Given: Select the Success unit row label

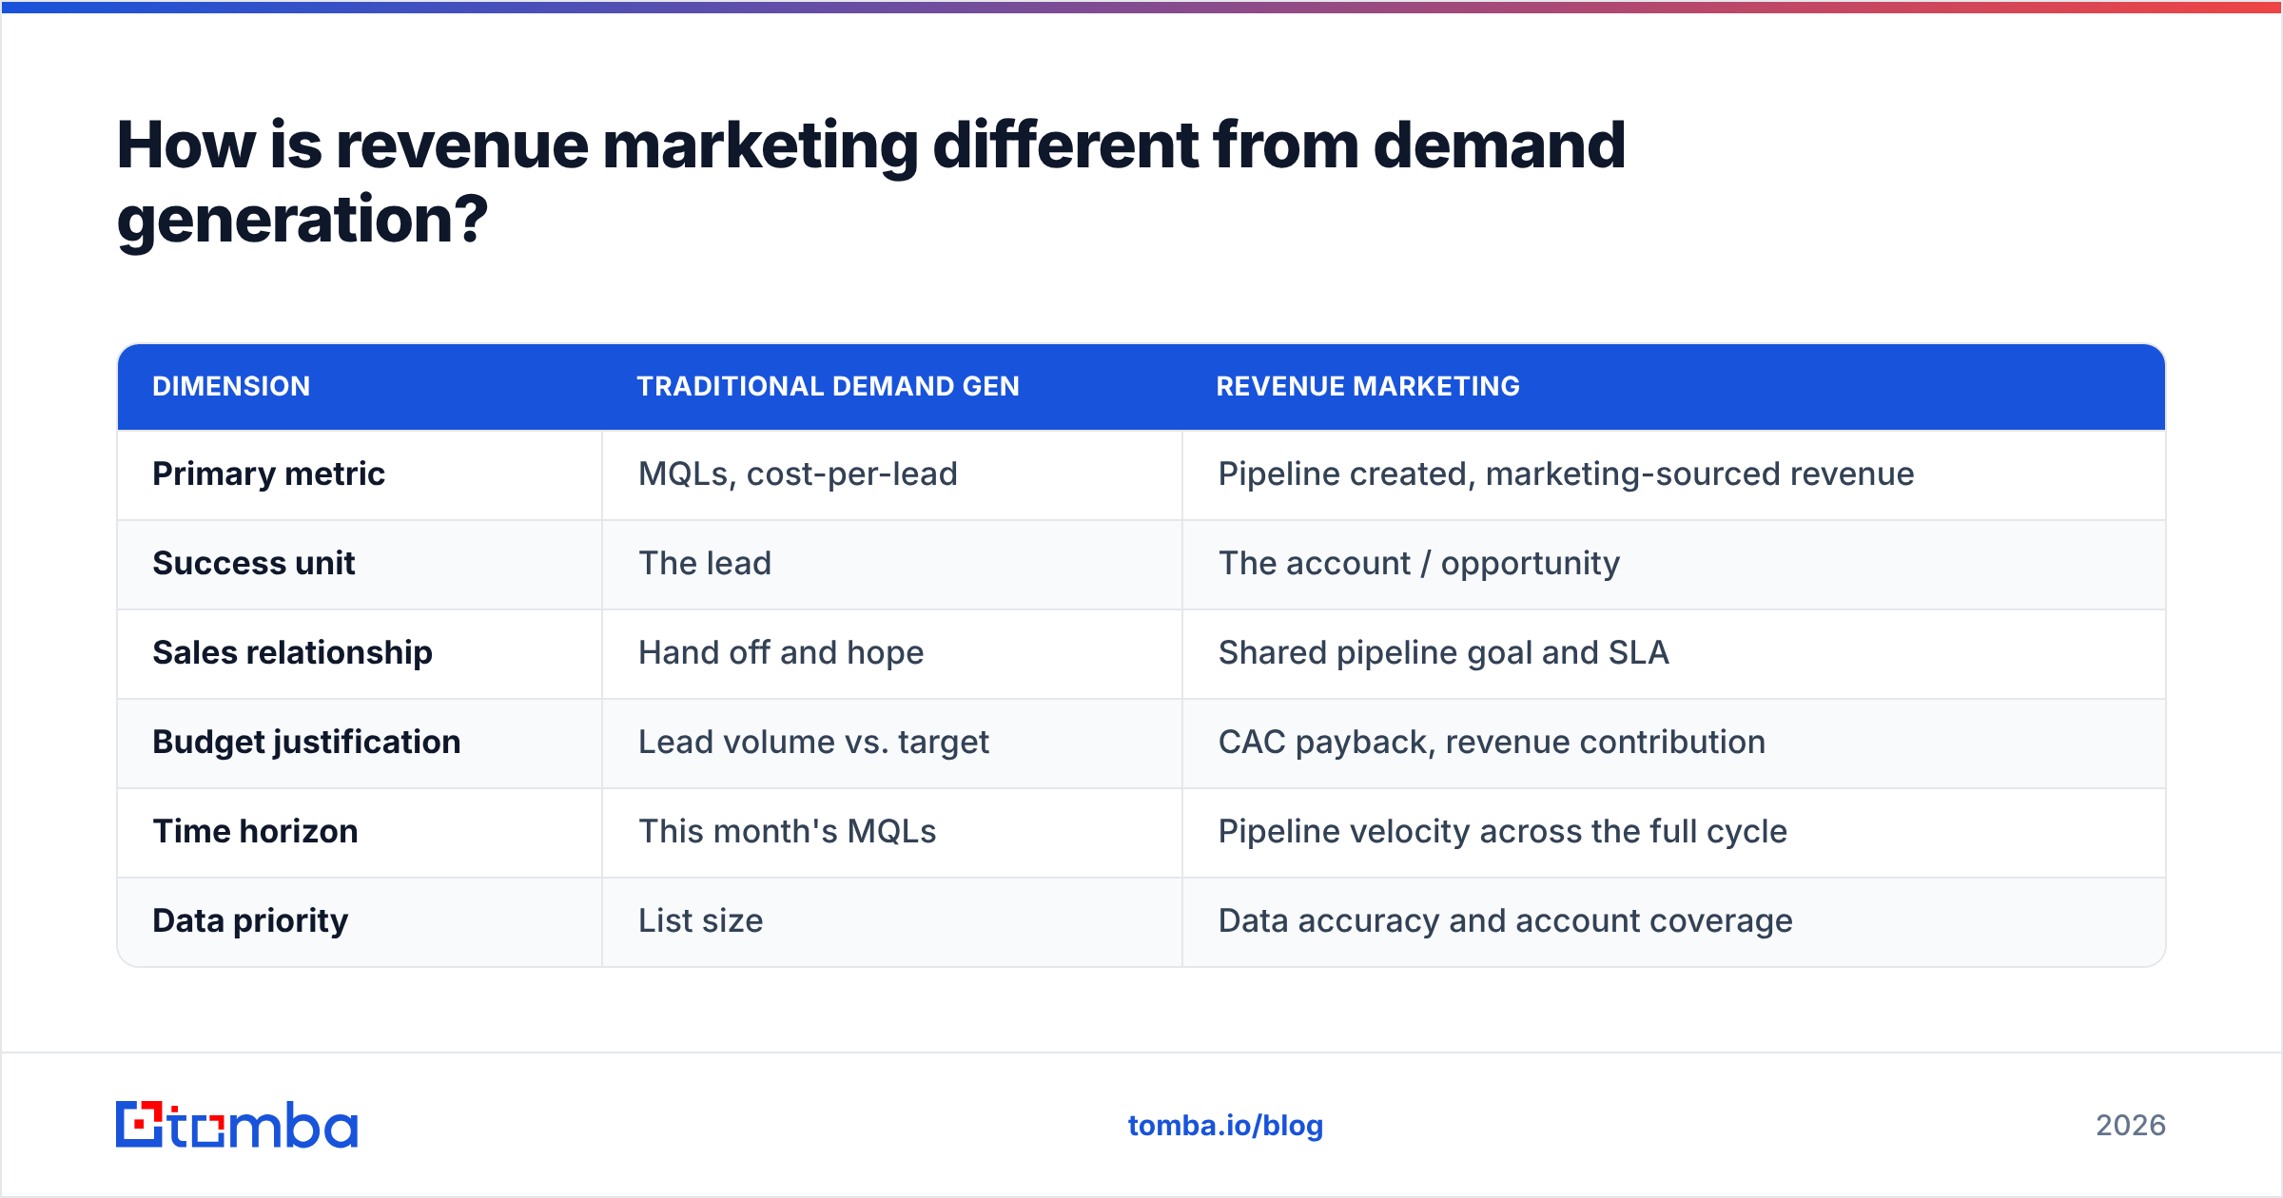Looking at the screenshot, I should [x=253, y=563].
